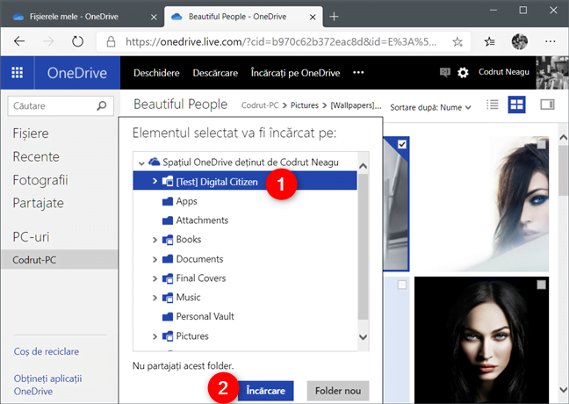
Task: Select the side-face portrait photo checkbox
Action: click(541, 144)
